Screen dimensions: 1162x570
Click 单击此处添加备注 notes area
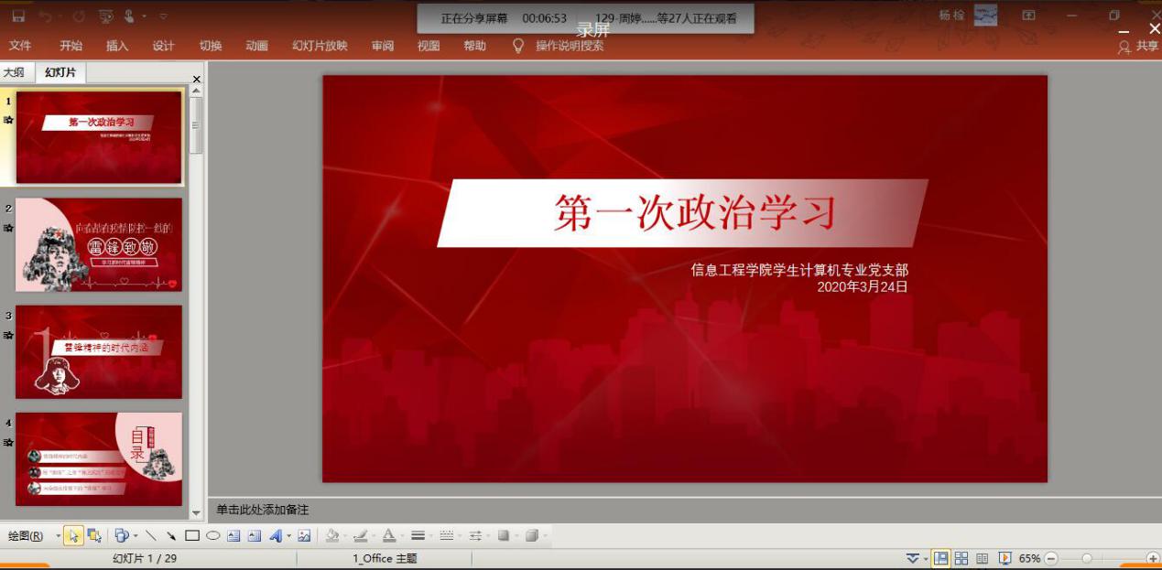pyautogui.click(x=263, y=510)
